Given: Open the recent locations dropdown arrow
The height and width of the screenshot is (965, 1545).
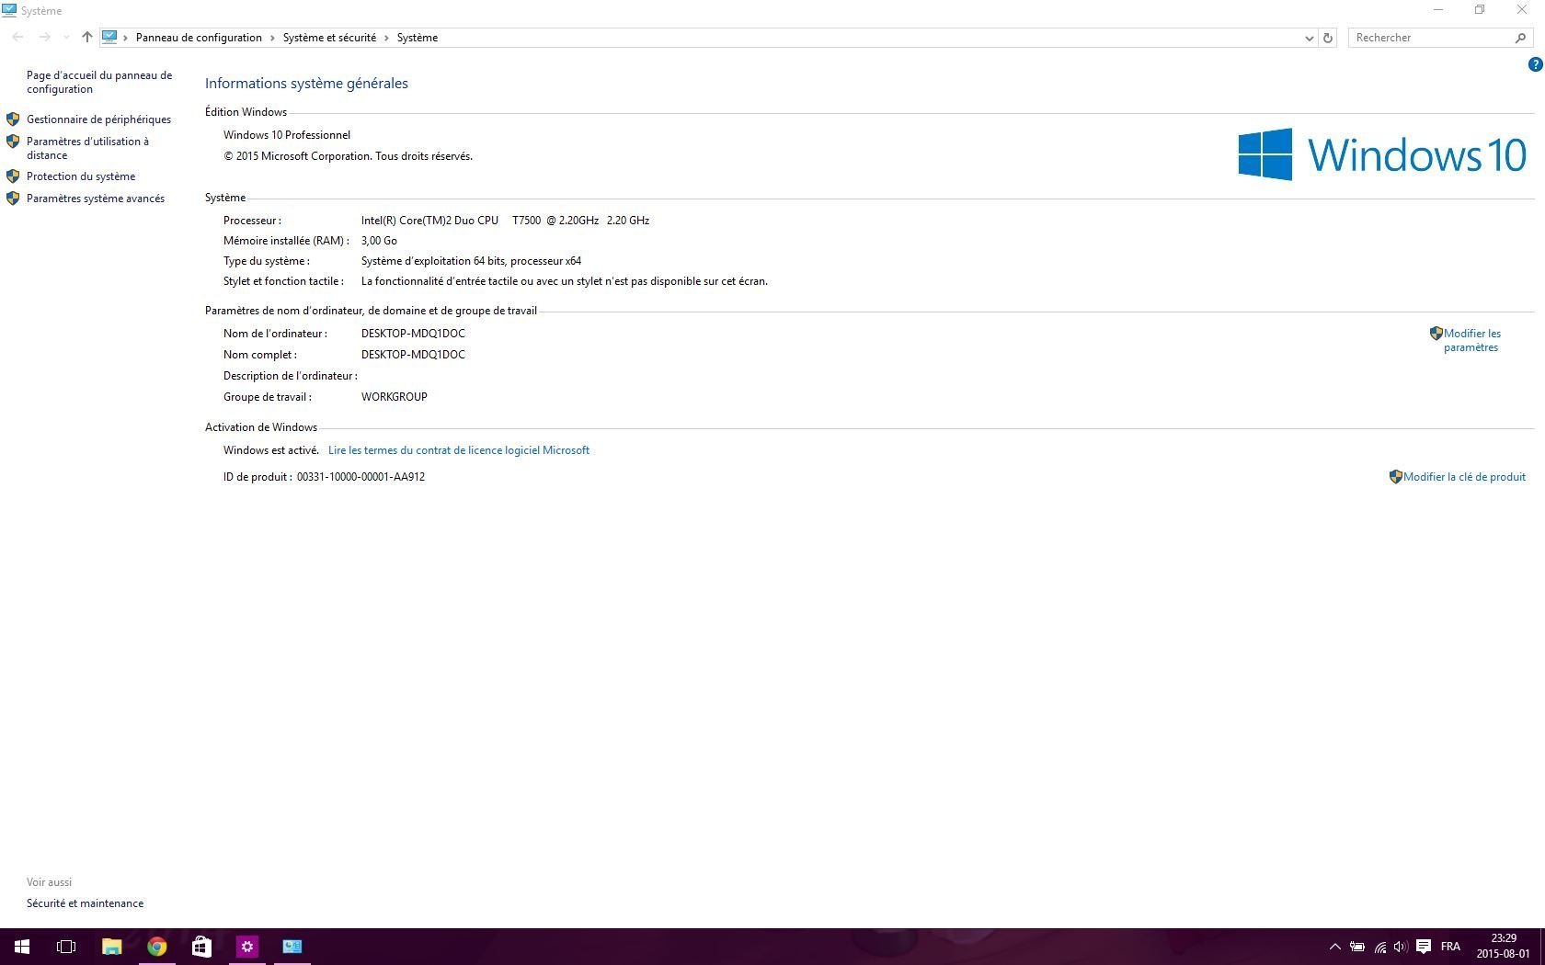Looking at the screenshot, I should [66, 38].
